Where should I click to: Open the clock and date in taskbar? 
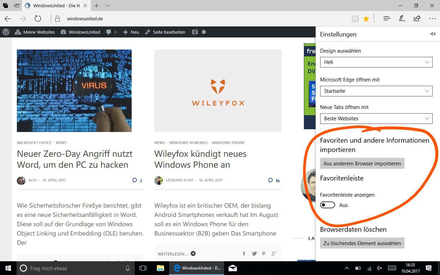(x=410, y=268)
